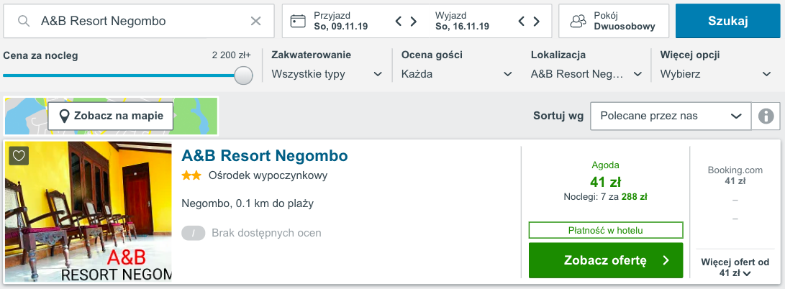Viewport: 785px width, 289px height.
Task: Expand Więcej ofert od 41 zł
Action: (x=734, y=267)
